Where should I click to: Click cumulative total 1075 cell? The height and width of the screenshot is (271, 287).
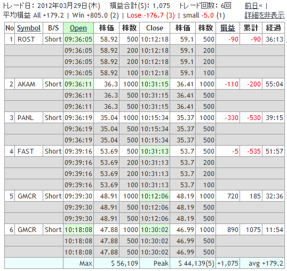pyautogui.click(x=251, y=229)
